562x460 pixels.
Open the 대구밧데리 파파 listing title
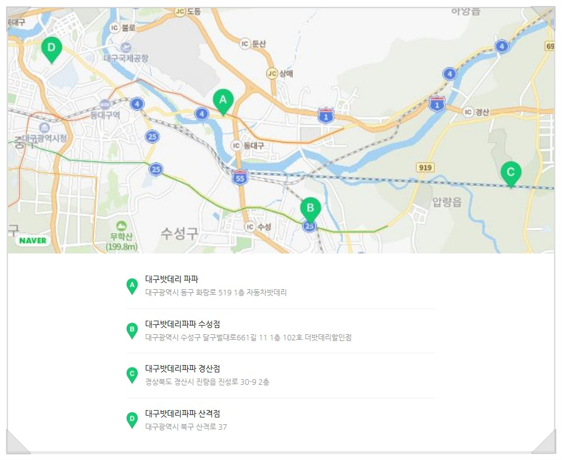pos(172,279)
